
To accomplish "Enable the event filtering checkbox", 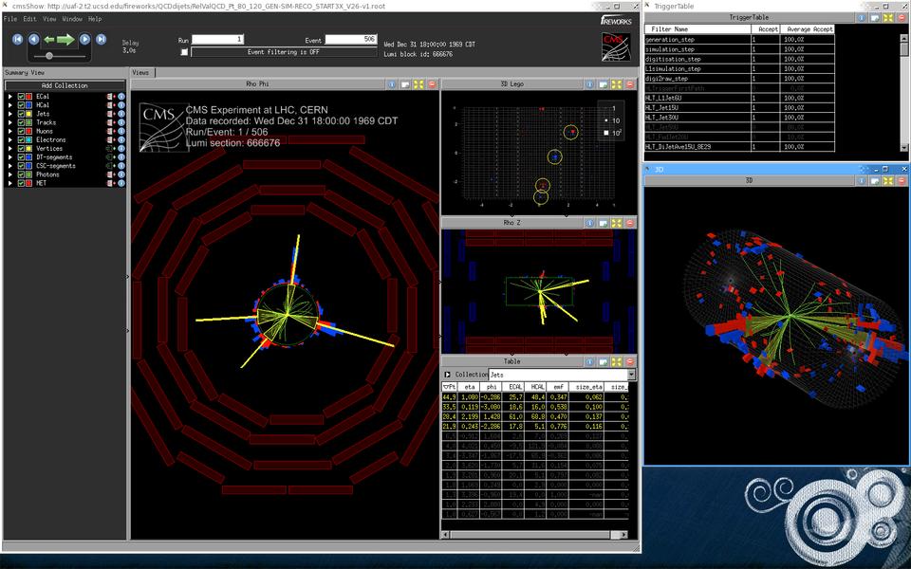I will pos(184,52).
